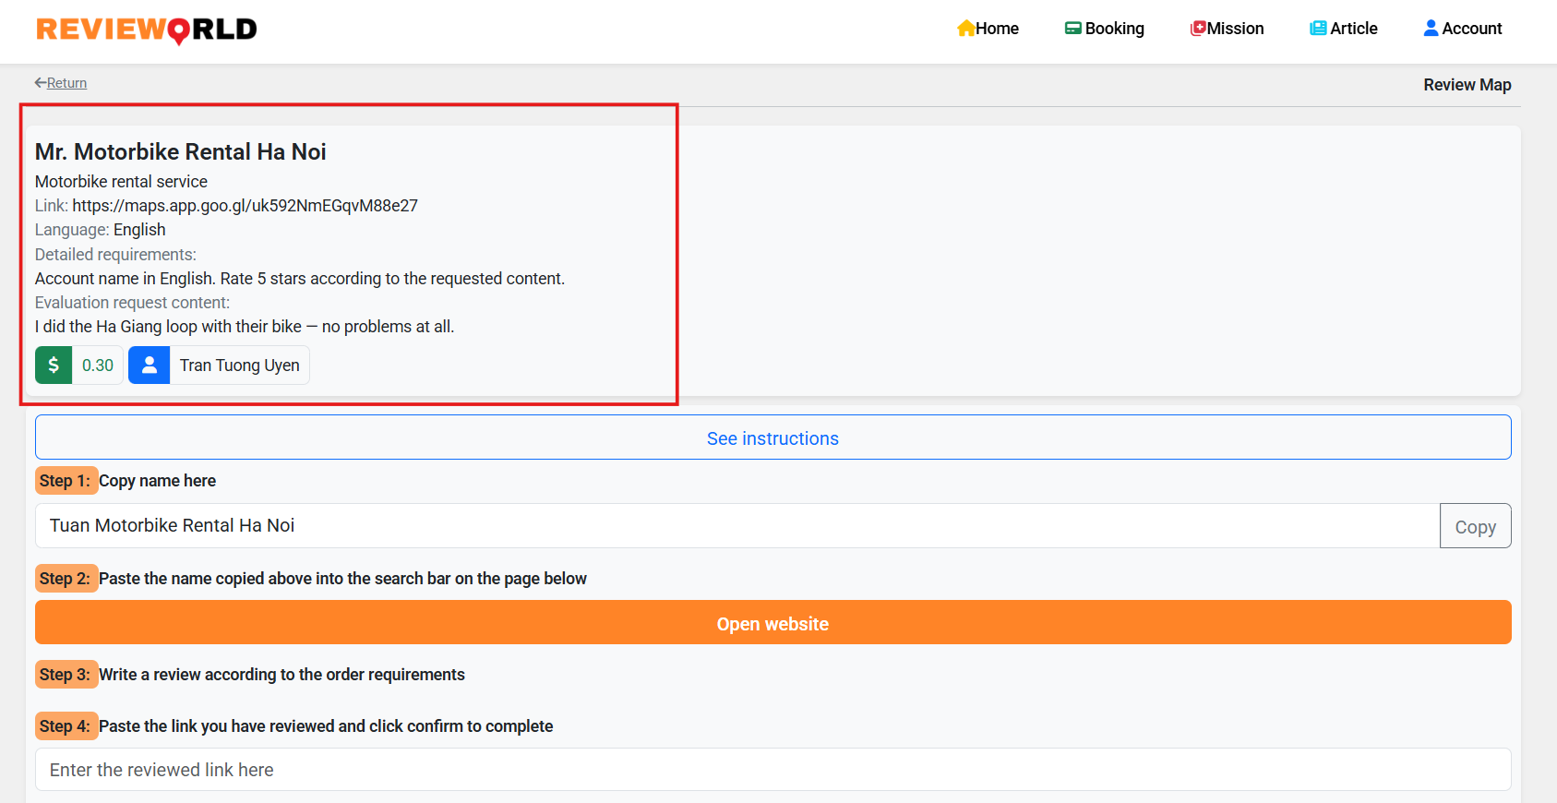Go to the Mission page
Screen dimensions: 1557x803
click(x=1227, y=29)
